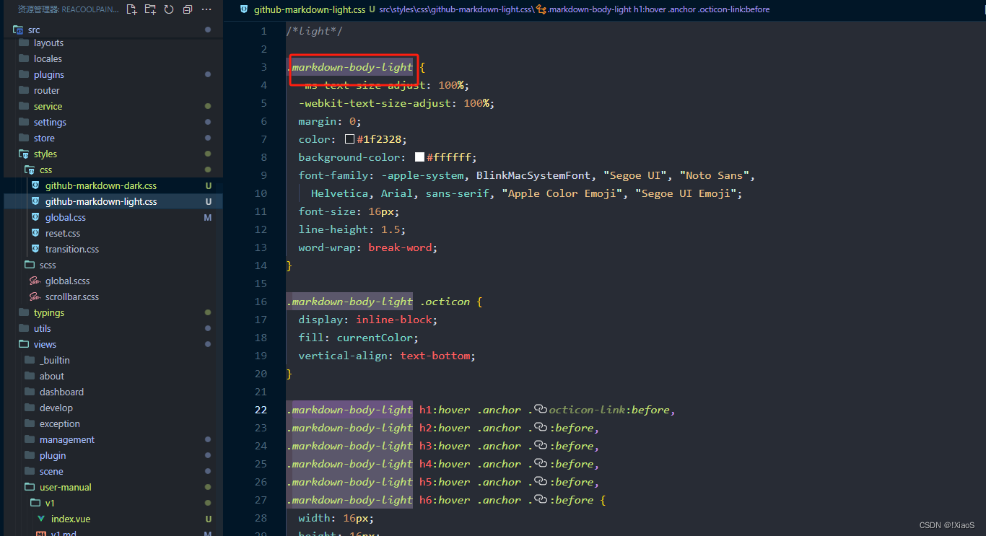Image resolution: width=986 pixels, height=536 pixels.
Task: Open global.css from the sidebar
Action: (65, 217)
